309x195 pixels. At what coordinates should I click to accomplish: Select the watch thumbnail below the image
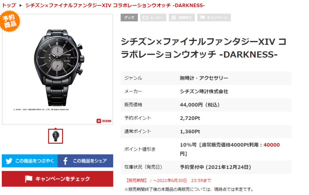tap(56, 136)
